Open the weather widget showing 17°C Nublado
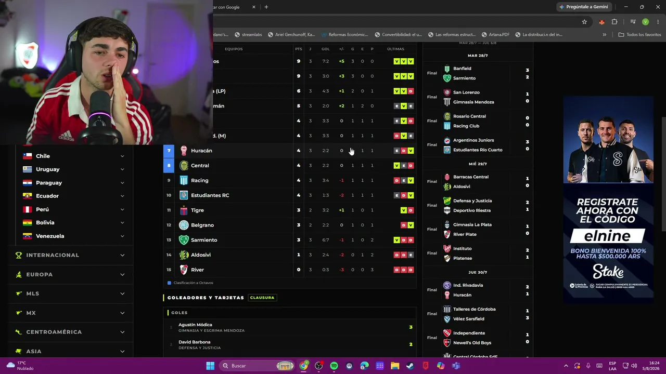 click(19, 366)
